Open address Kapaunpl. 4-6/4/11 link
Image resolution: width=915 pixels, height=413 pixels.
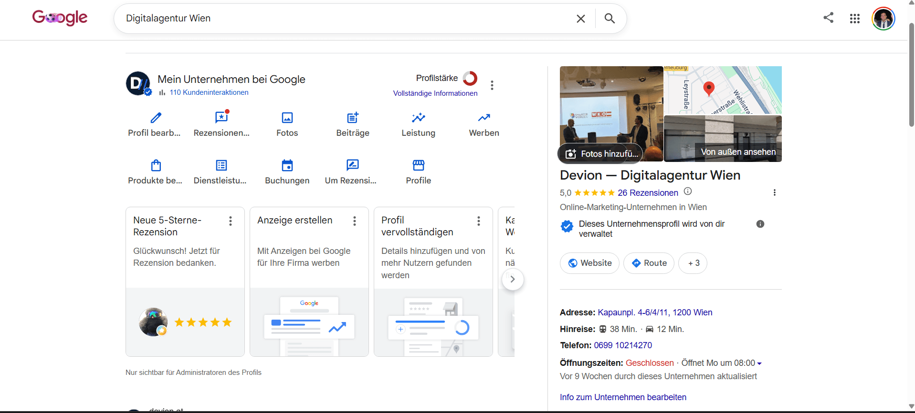(655, 312)
